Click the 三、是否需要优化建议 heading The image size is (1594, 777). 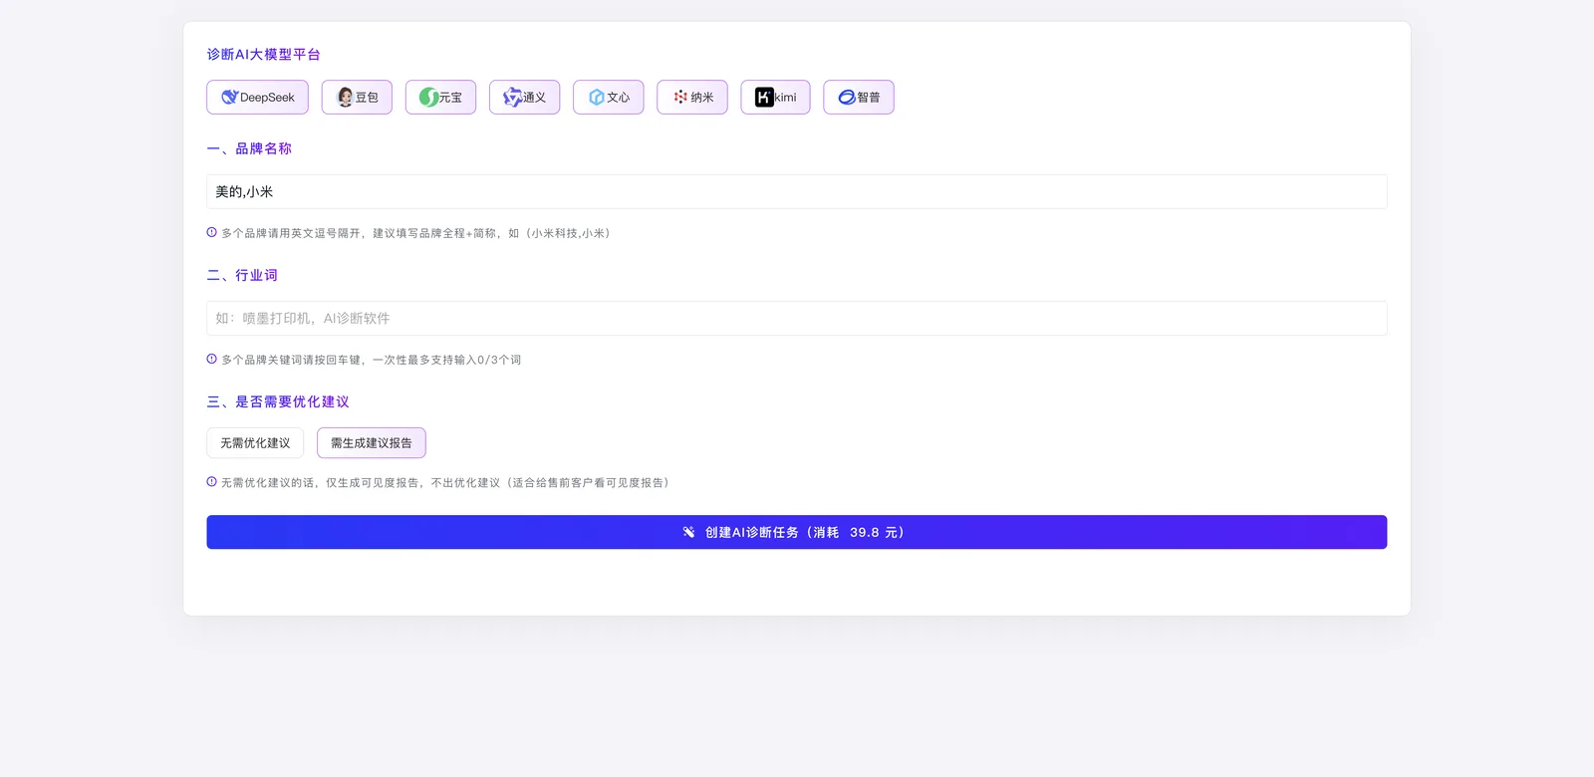(278, 401)
